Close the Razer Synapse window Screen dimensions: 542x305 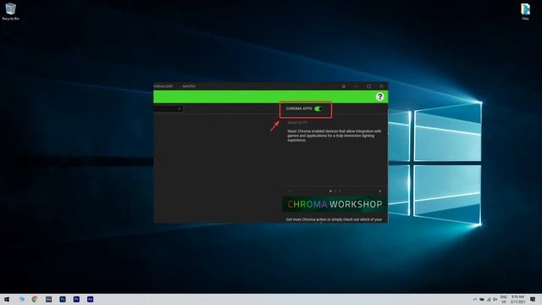coord(381,86)
